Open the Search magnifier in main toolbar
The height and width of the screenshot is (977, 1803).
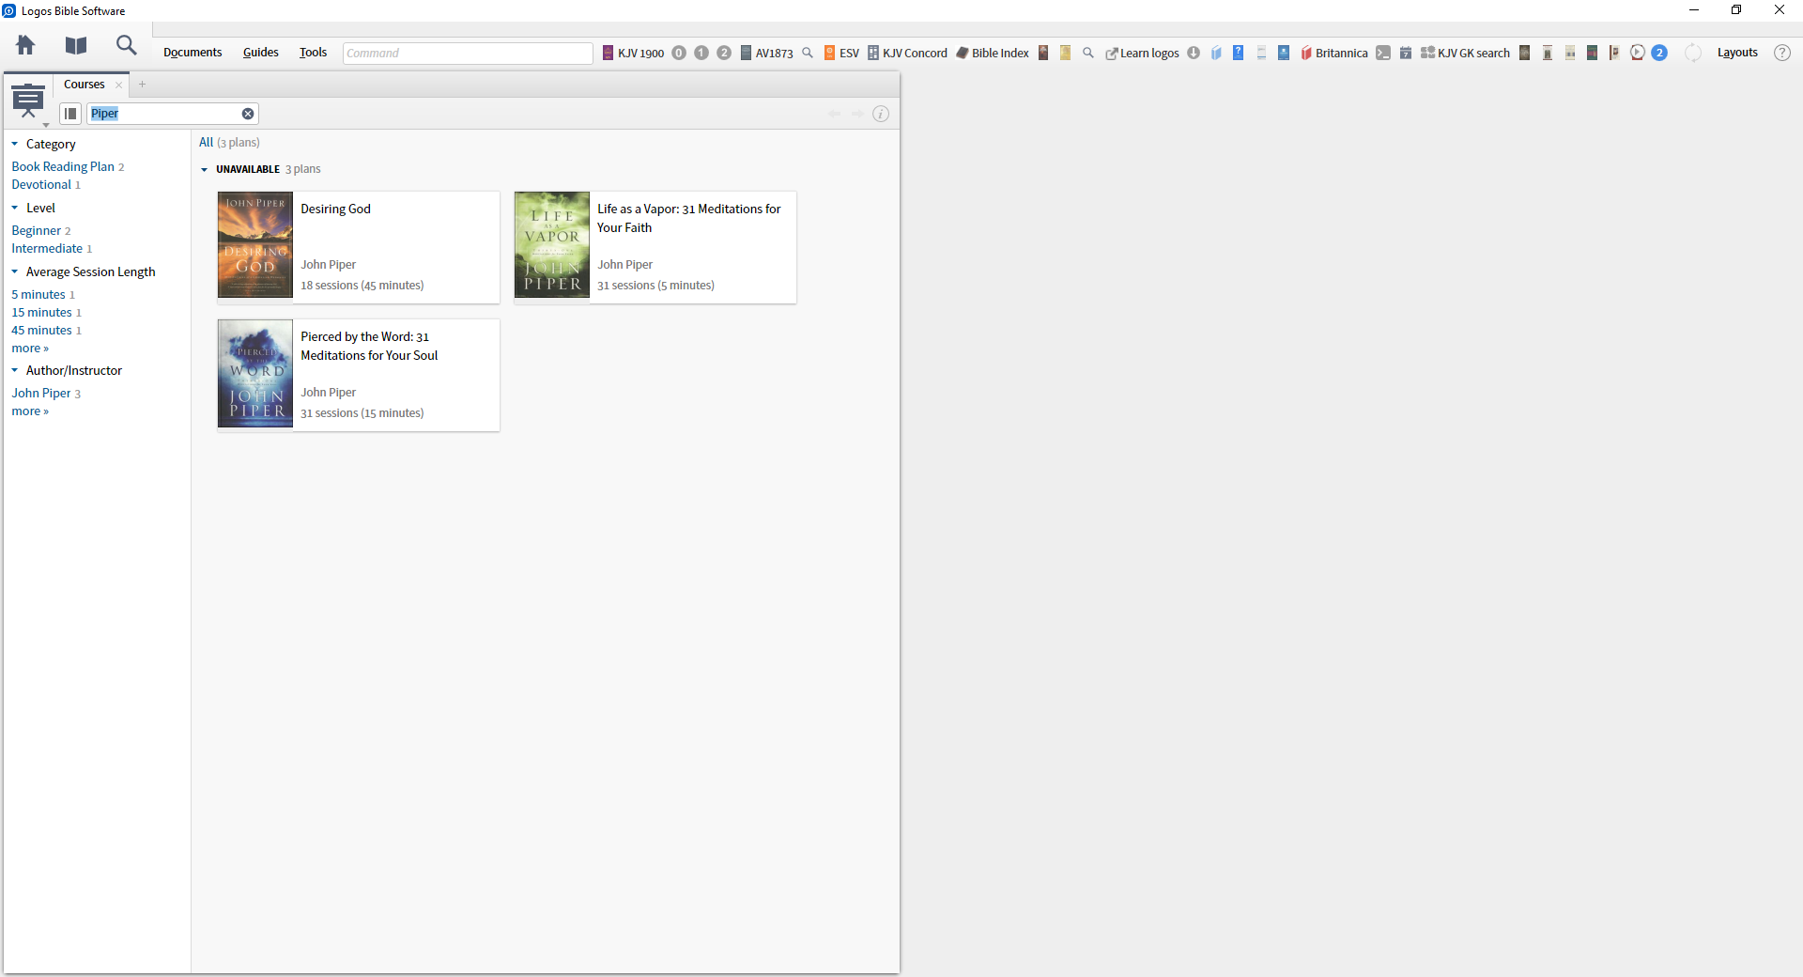click(x=126, y=45)
